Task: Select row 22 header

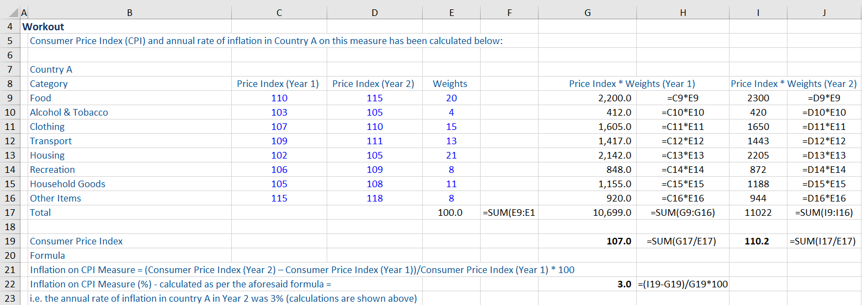Action: click(x=10, y=284)
